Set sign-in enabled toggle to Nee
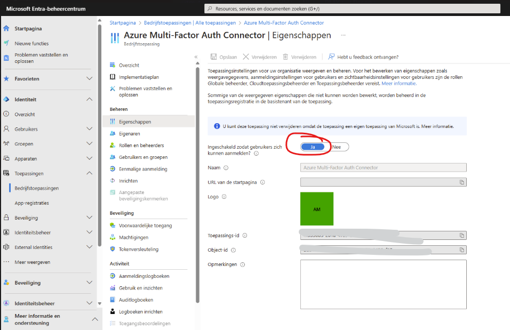510x330 pixels. 337,147
